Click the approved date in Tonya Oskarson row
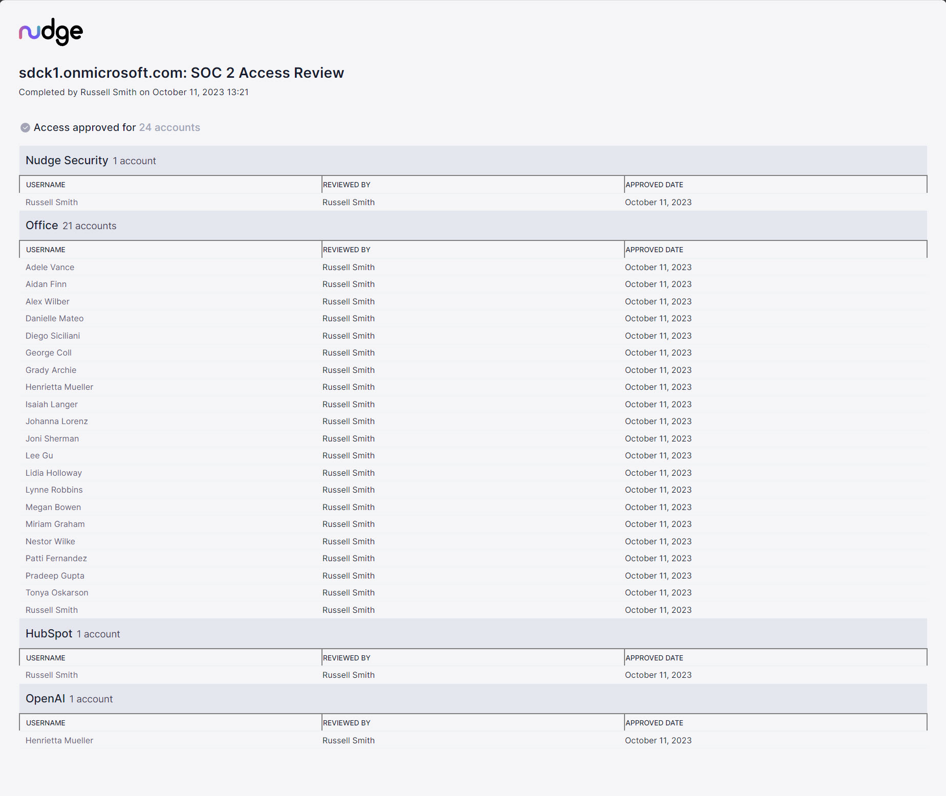The image size is (946, 796). coord(658,592)
